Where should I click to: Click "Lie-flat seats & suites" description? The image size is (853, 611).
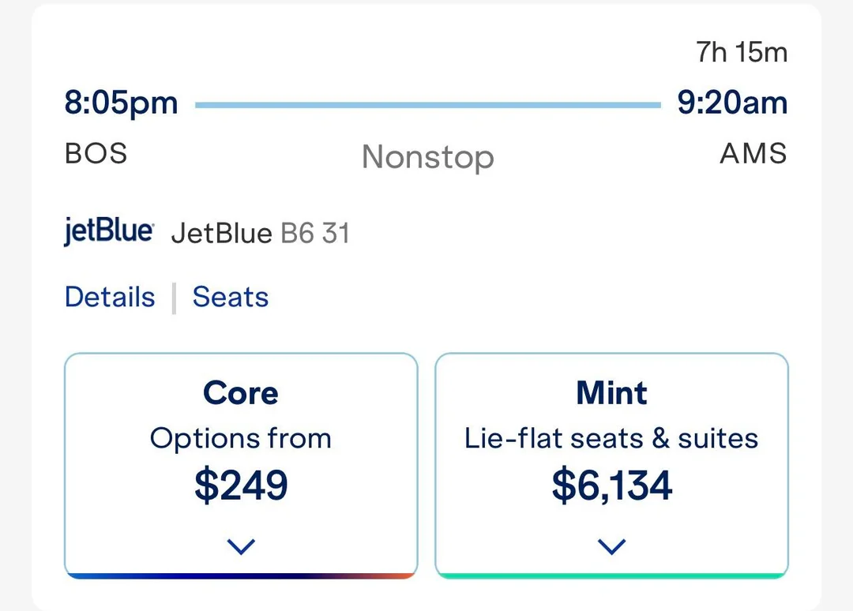pos(612,439)
